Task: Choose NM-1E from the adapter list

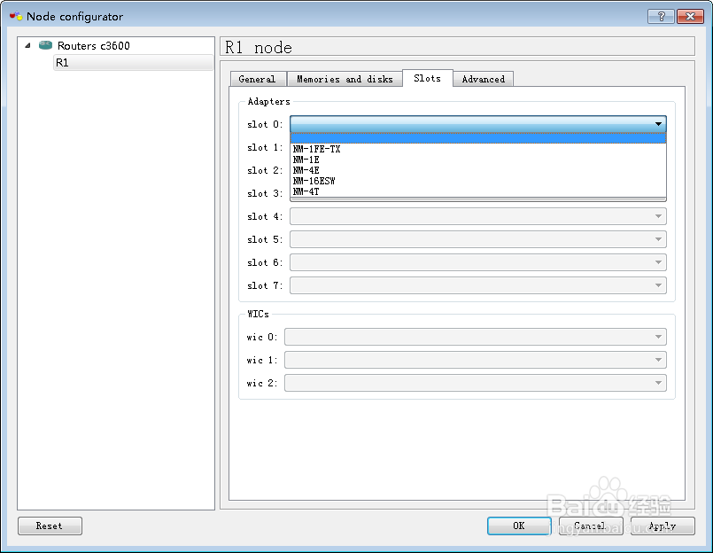Action: click(x=478, y=160)
